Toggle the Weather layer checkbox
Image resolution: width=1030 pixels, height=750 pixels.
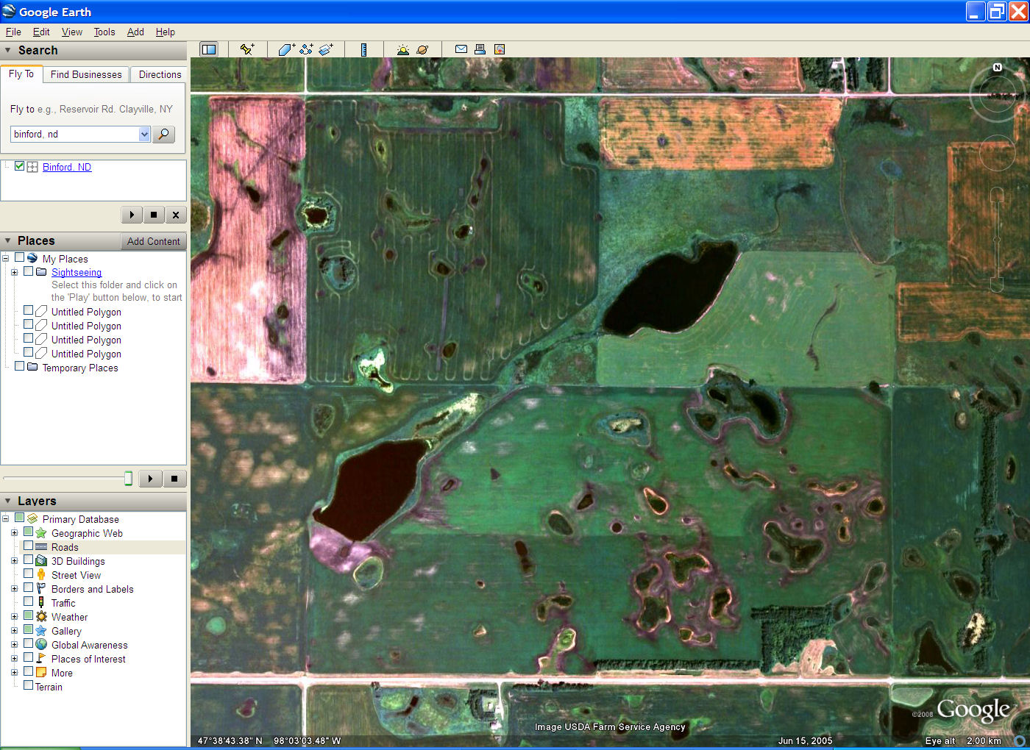click(x=28, y=615)
